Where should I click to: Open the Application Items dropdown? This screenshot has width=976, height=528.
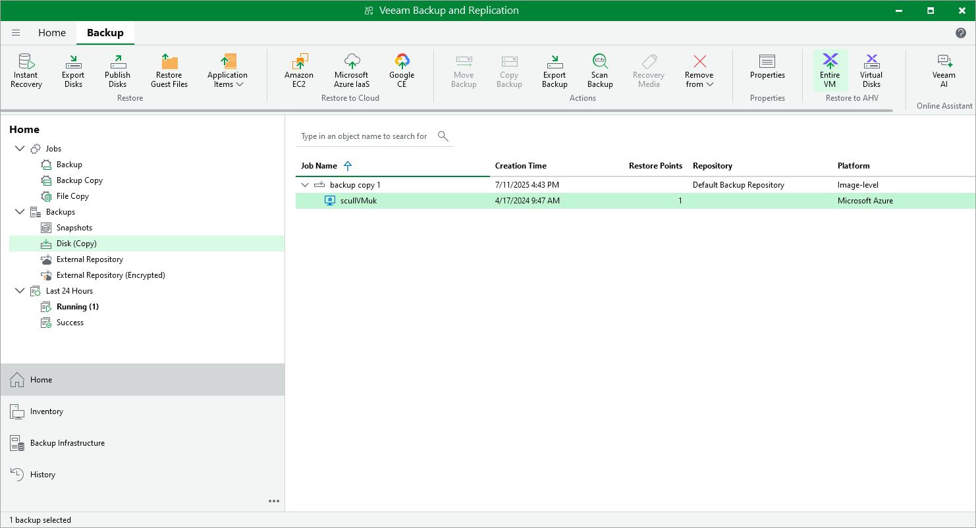tap(227, 70)
